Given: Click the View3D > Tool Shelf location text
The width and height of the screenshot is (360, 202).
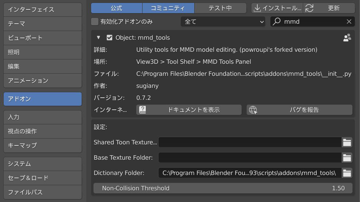Looking at the screenshot, I should 193,62.
